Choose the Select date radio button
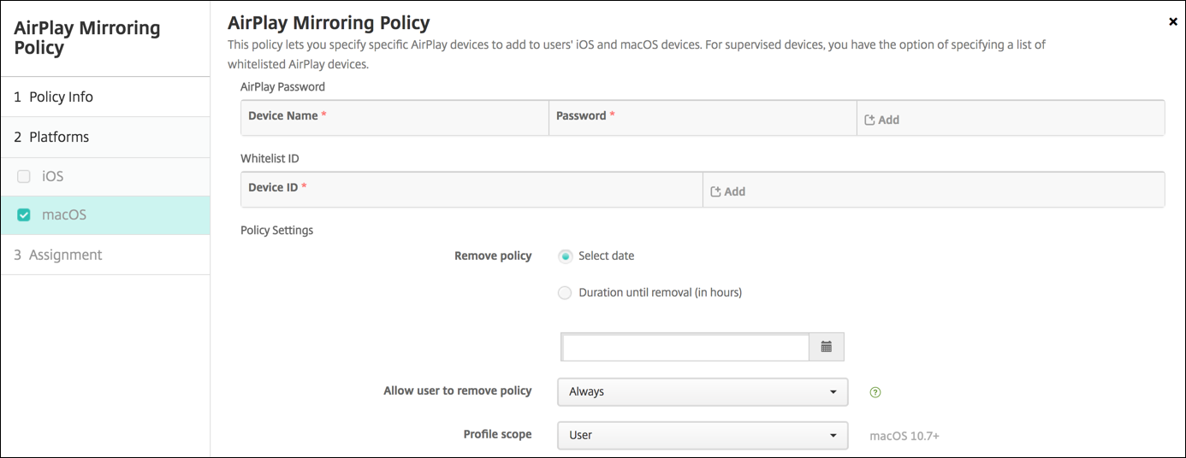The image size is (1186, 458). (565, 256)
